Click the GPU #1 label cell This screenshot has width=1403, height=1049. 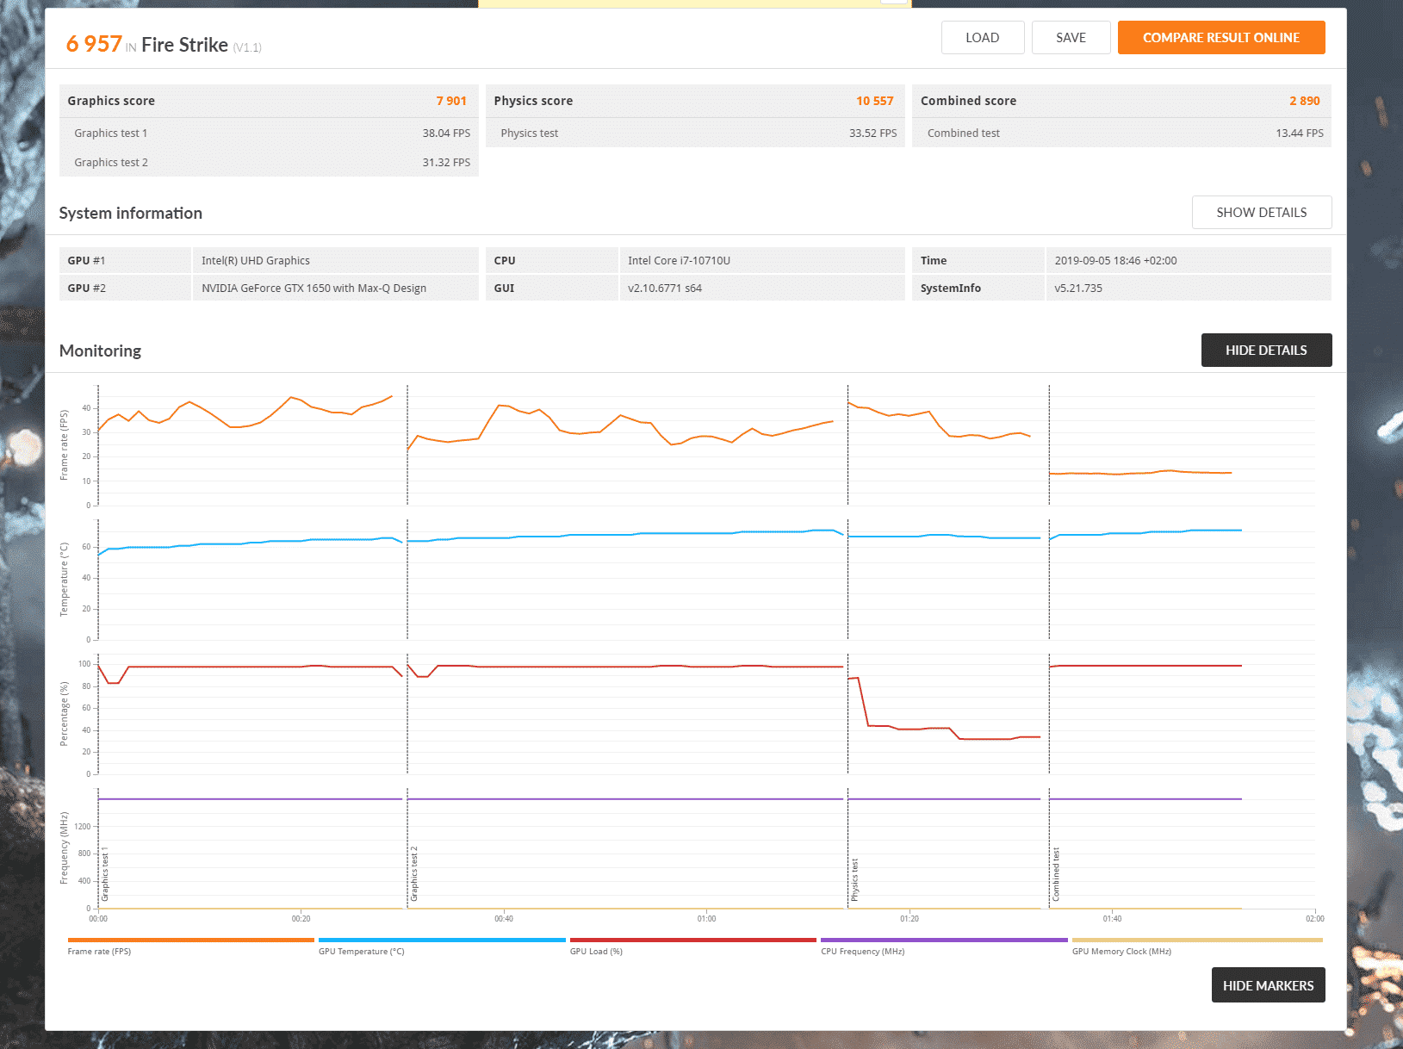tap(125, 261)
